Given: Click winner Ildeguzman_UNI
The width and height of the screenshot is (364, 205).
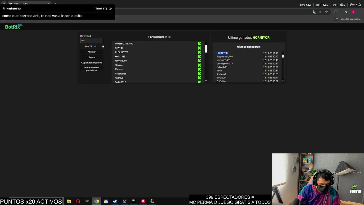Looking at the screenshot, I should coord(225,56).
